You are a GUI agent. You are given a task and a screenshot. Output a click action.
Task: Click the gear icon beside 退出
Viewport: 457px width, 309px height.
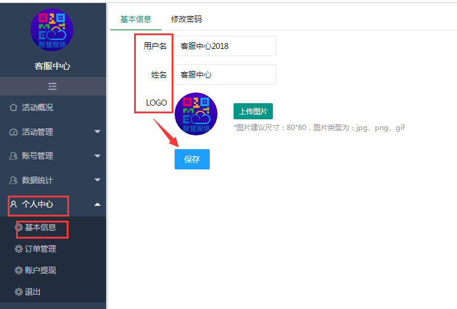18,292
